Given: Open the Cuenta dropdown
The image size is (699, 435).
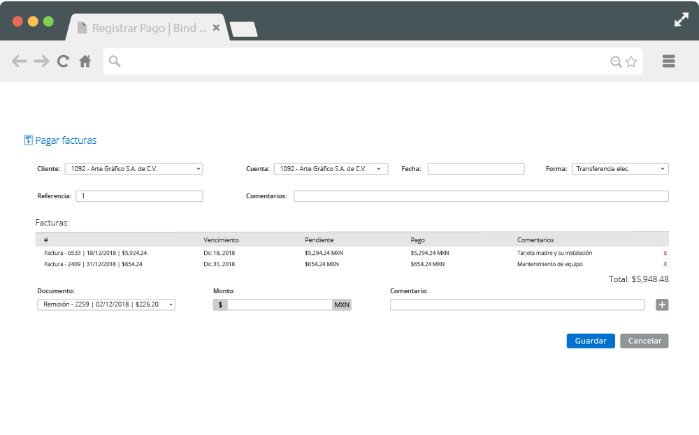Looking at the screenshot, I should [331, 169].
